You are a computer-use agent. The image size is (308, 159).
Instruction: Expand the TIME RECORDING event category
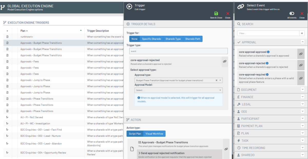[x=303, y=148]
